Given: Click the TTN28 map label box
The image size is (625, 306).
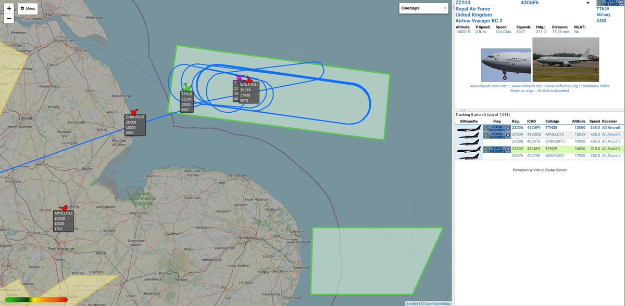Looking at the screenshot, I should (187, 102).
